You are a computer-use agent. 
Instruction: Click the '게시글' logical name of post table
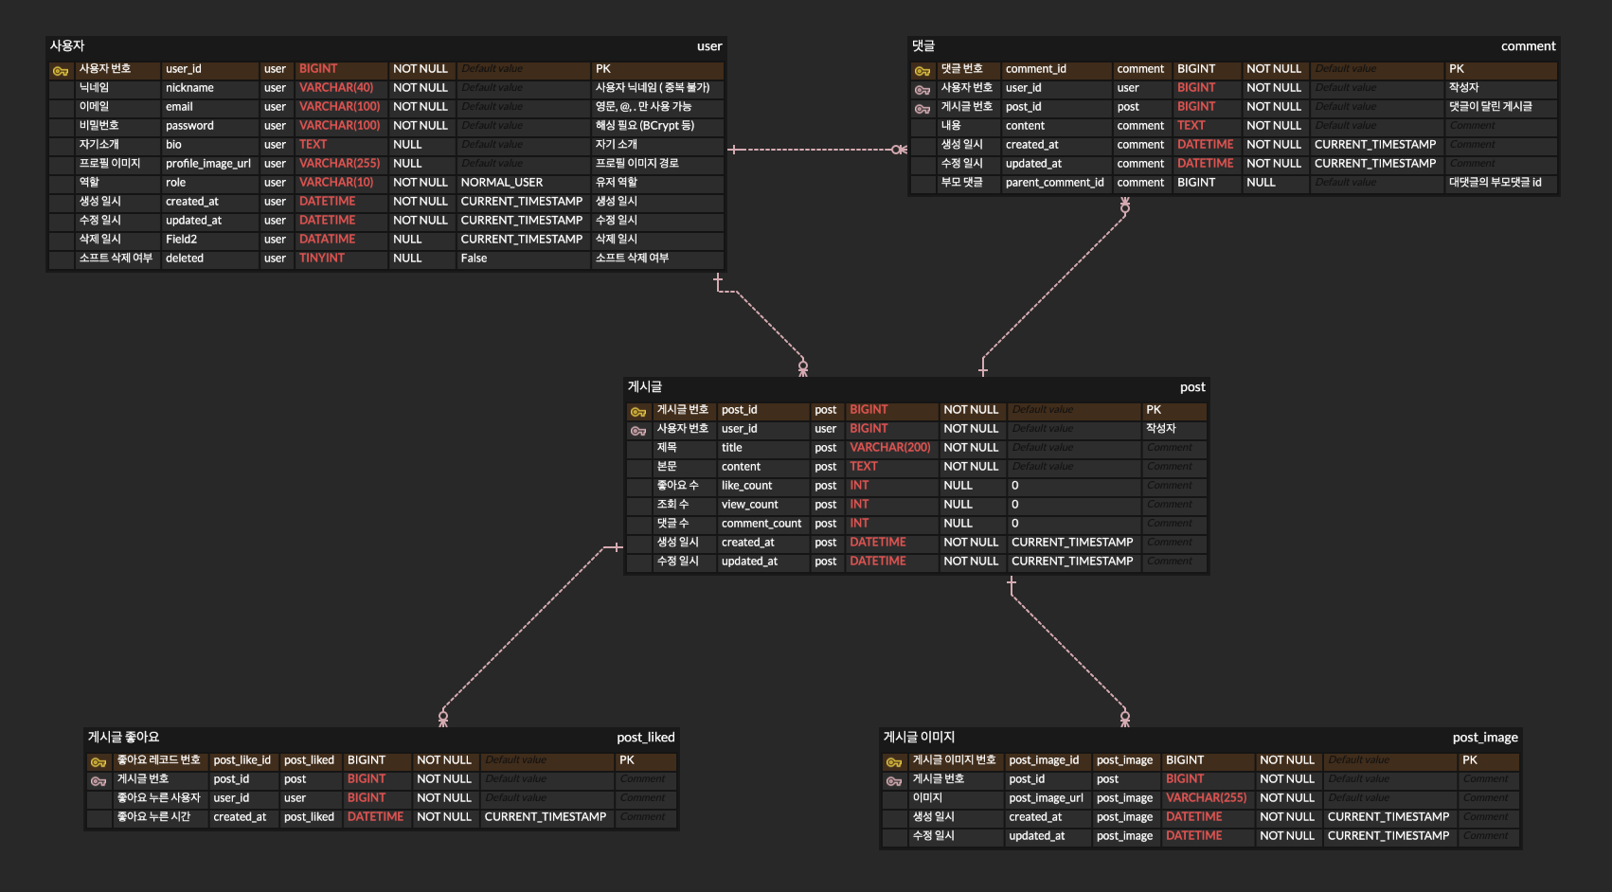645,386
